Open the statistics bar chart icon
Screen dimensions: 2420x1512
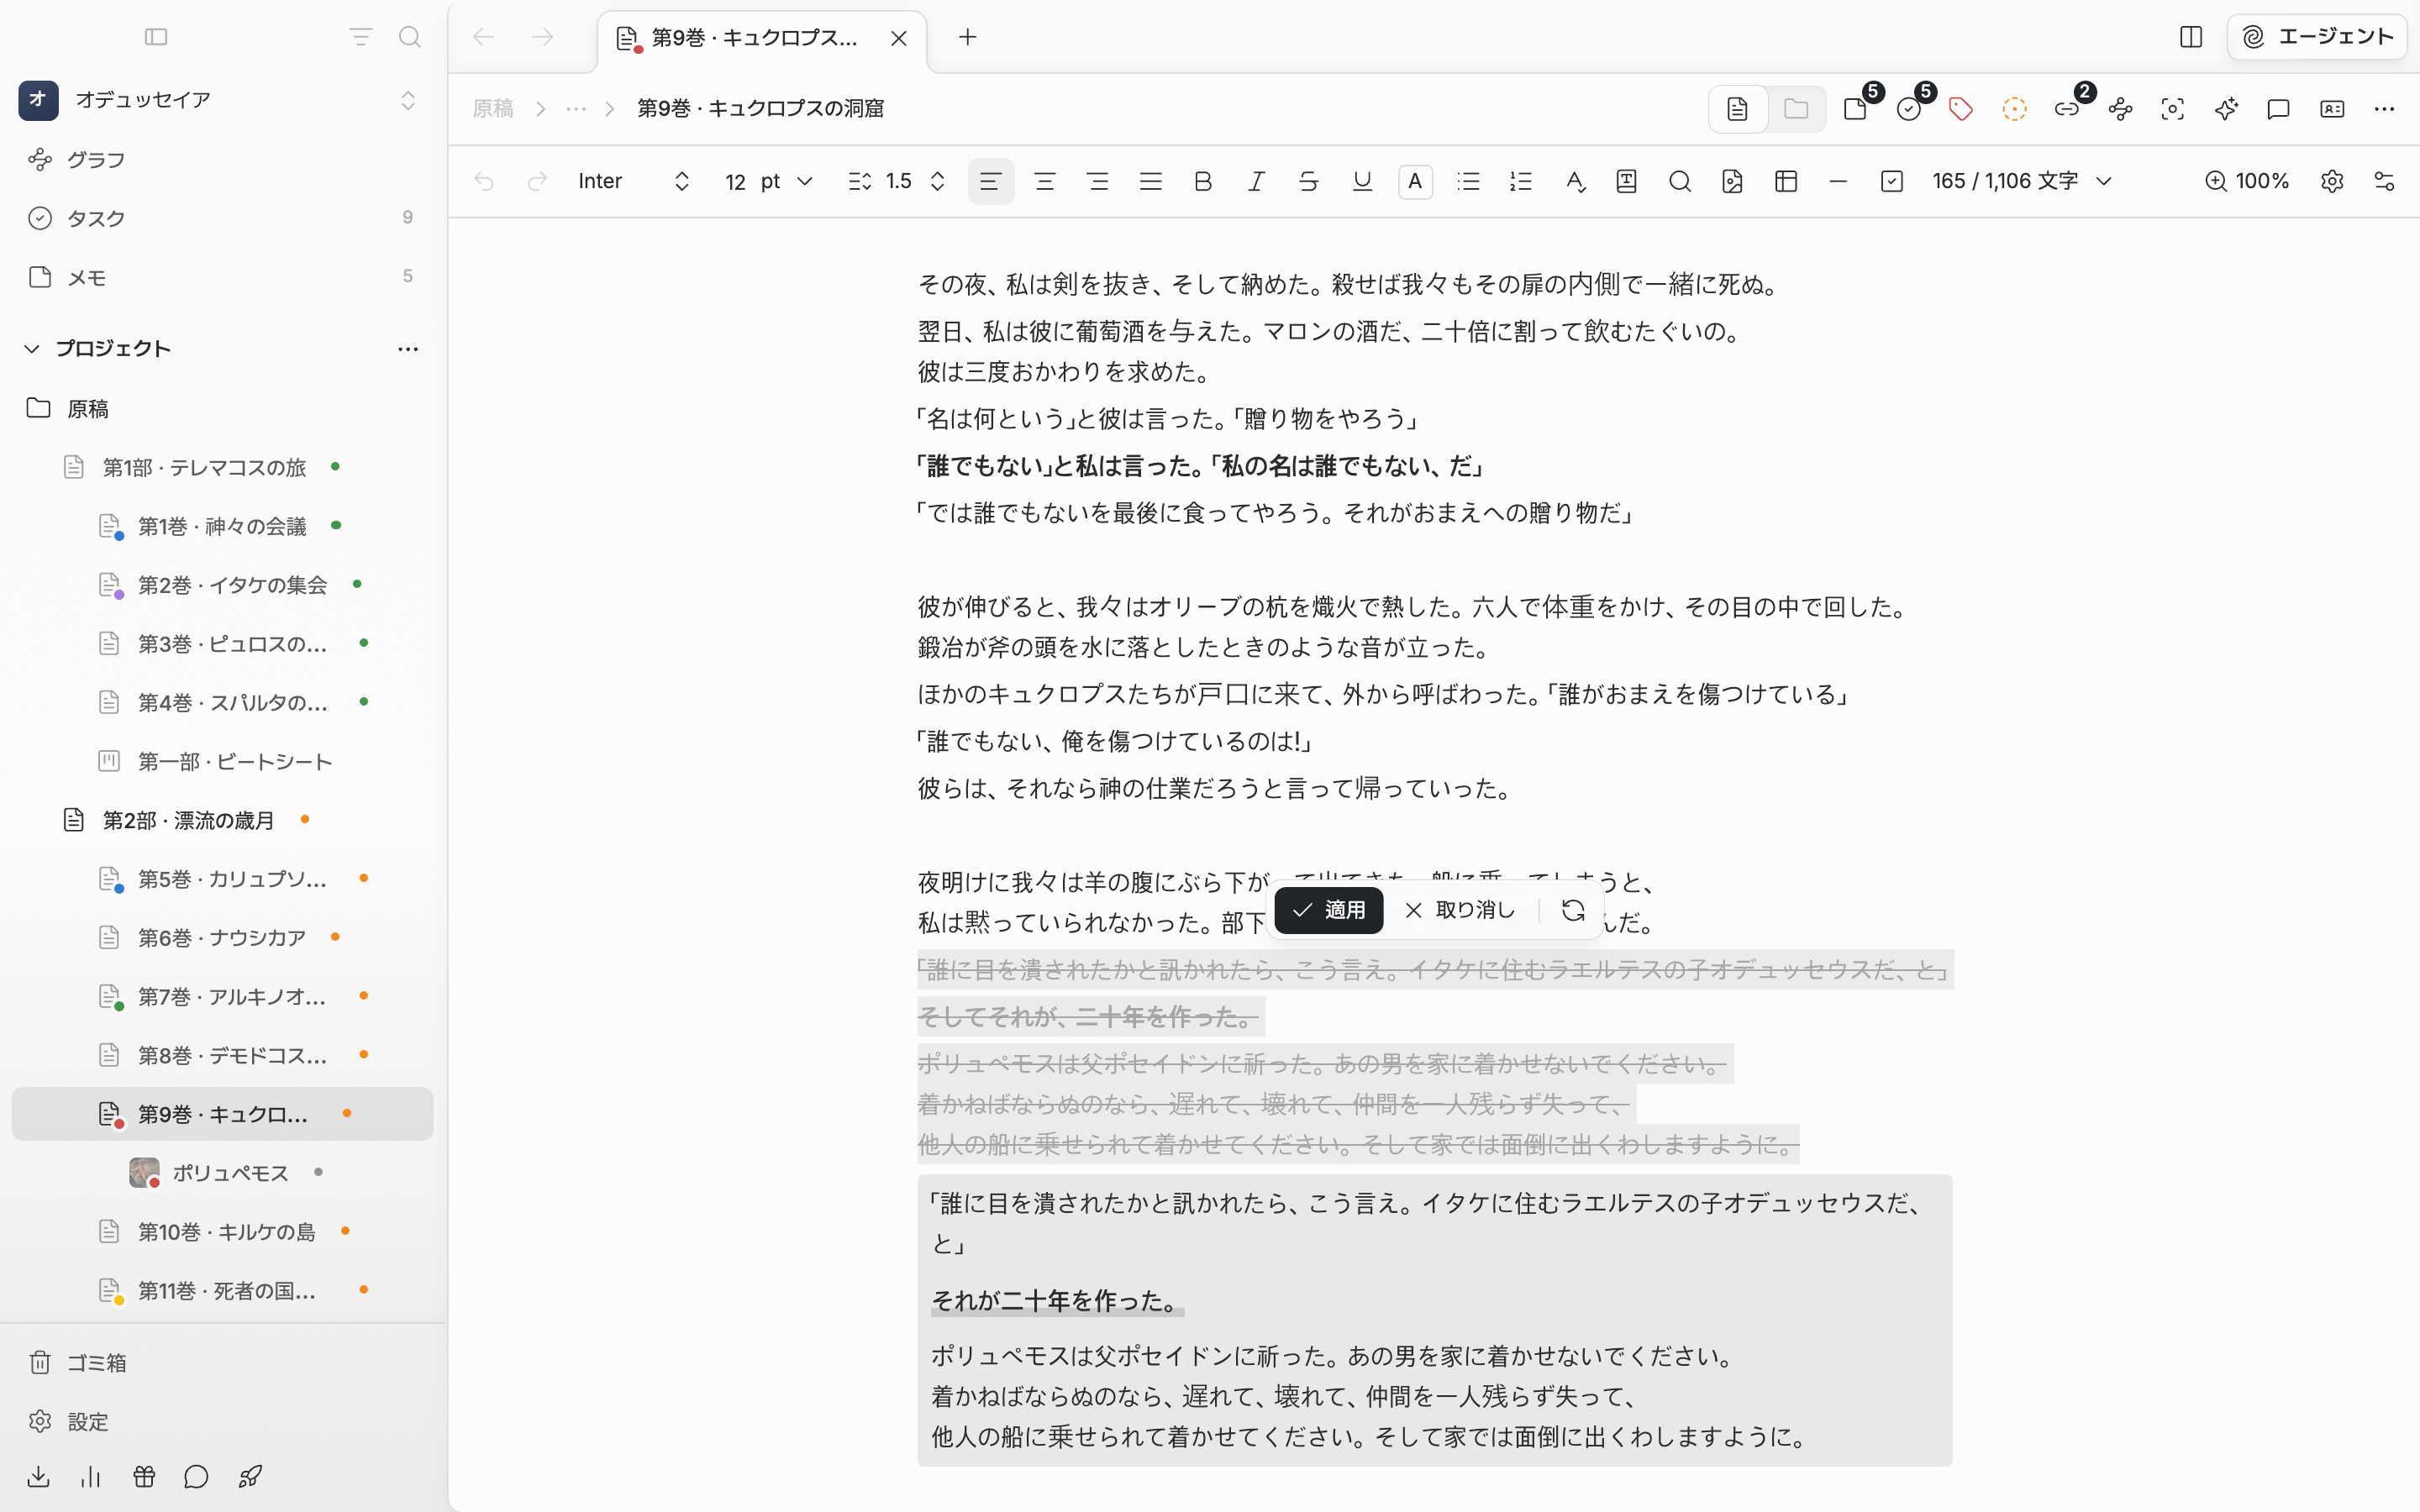(91, 1476)
